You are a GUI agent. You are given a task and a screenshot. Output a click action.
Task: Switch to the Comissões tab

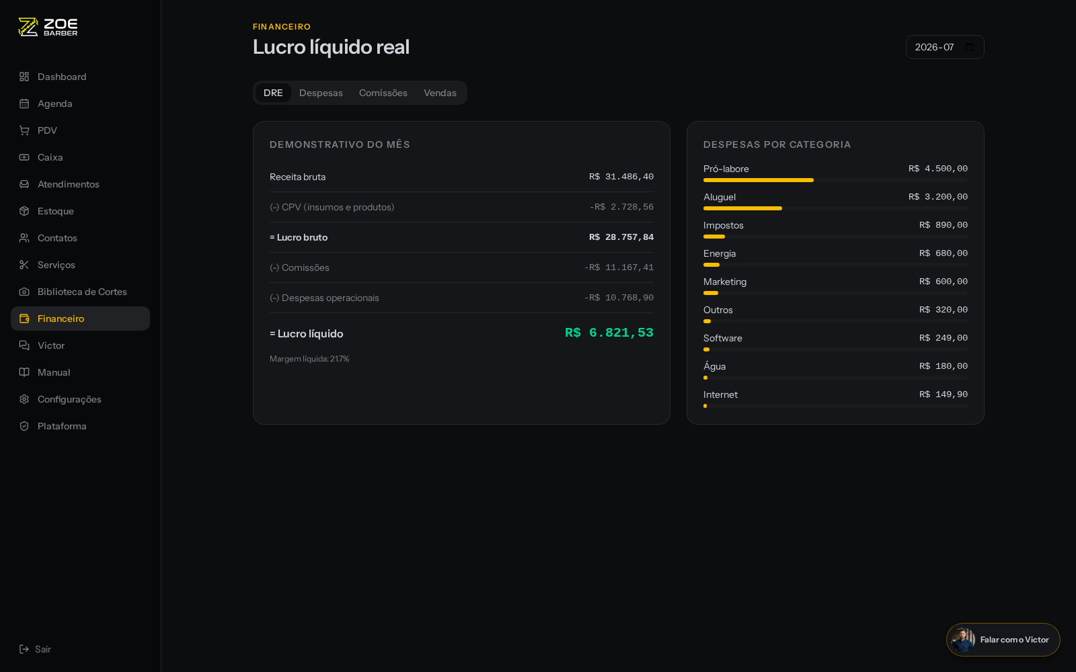tap(383, 93)
